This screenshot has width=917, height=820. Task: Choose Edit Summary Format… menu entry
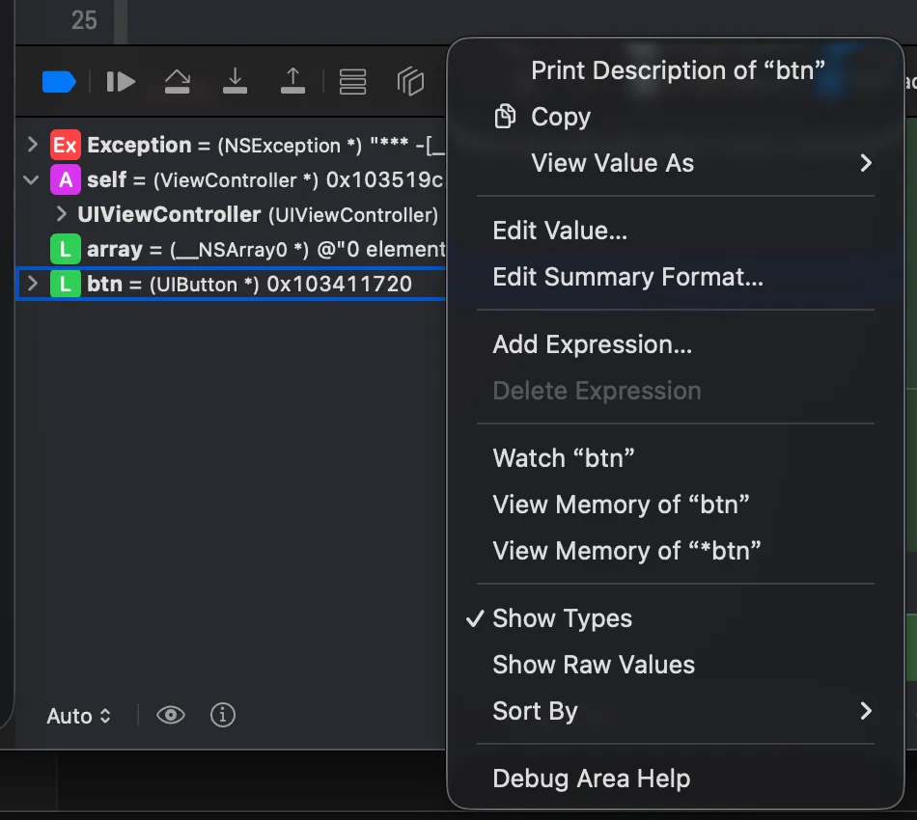pos(676,277)
